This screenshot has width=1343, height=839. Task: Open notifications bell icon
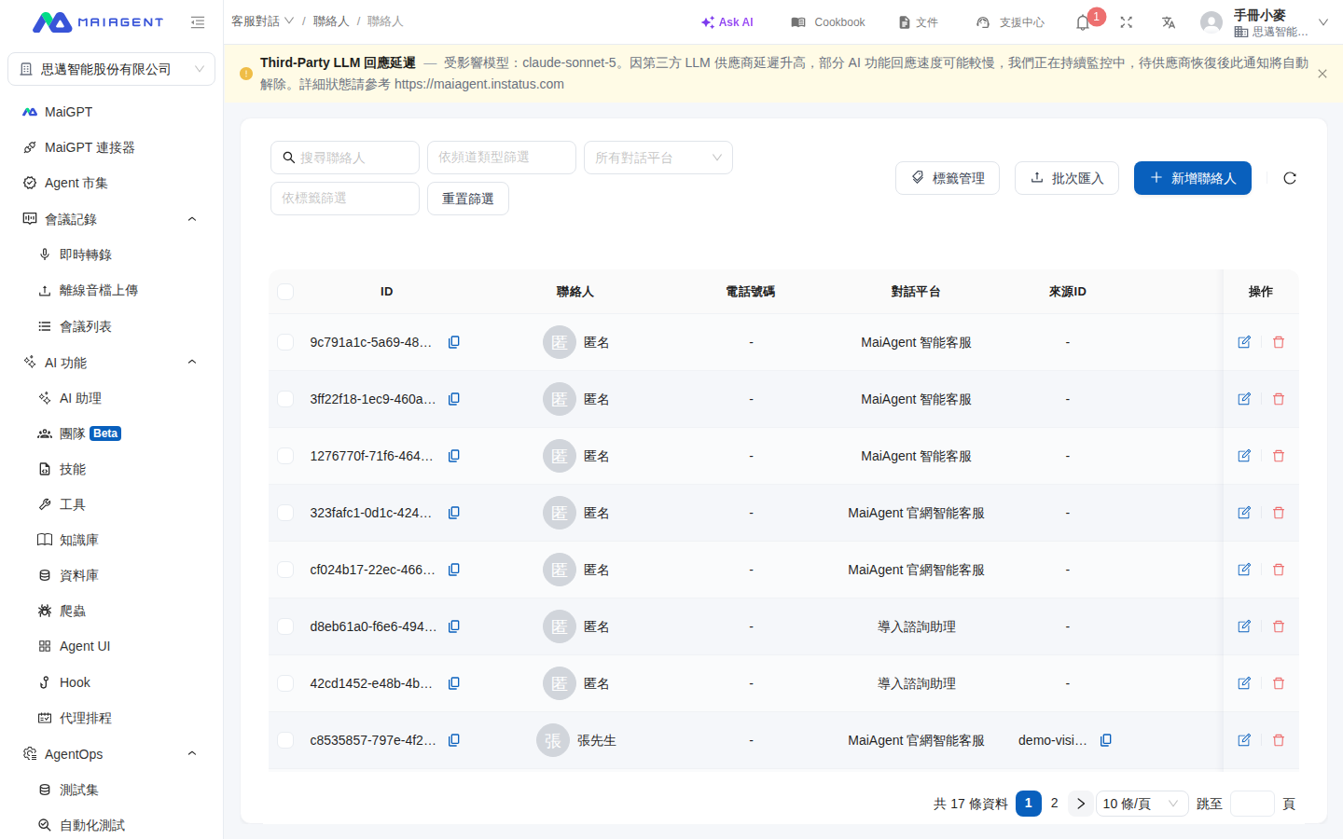click(1083, 22)
